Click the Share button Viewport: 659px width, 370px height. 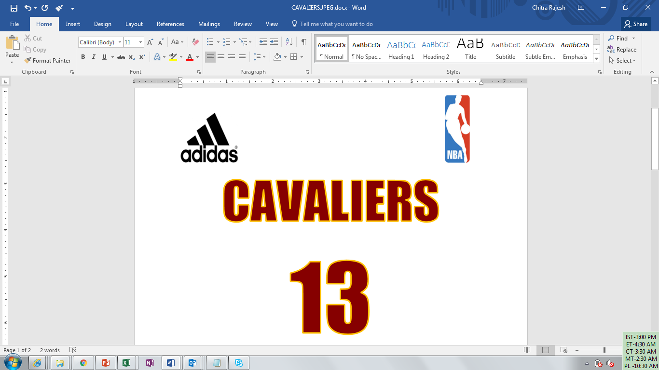pos(635,24)
